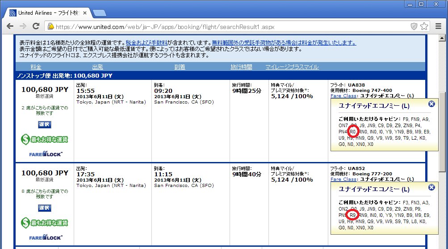Image resolution: width=448 pixels, height=249 pixels.
Task: Bookmark this page with the star icon
Action: point(424,26)
